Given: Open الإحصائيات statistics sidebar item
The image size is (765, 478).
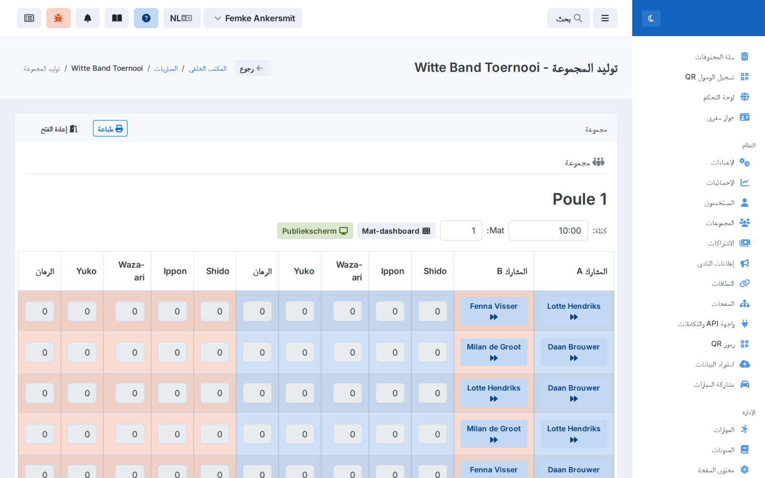Looking at the screenshot, I should pyautogui.click(x=728, y=183).
